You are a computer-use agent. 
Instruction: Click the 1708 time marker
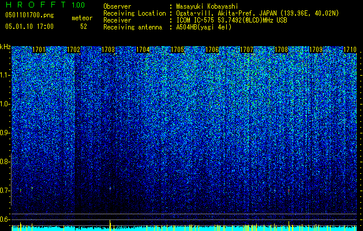281,50
